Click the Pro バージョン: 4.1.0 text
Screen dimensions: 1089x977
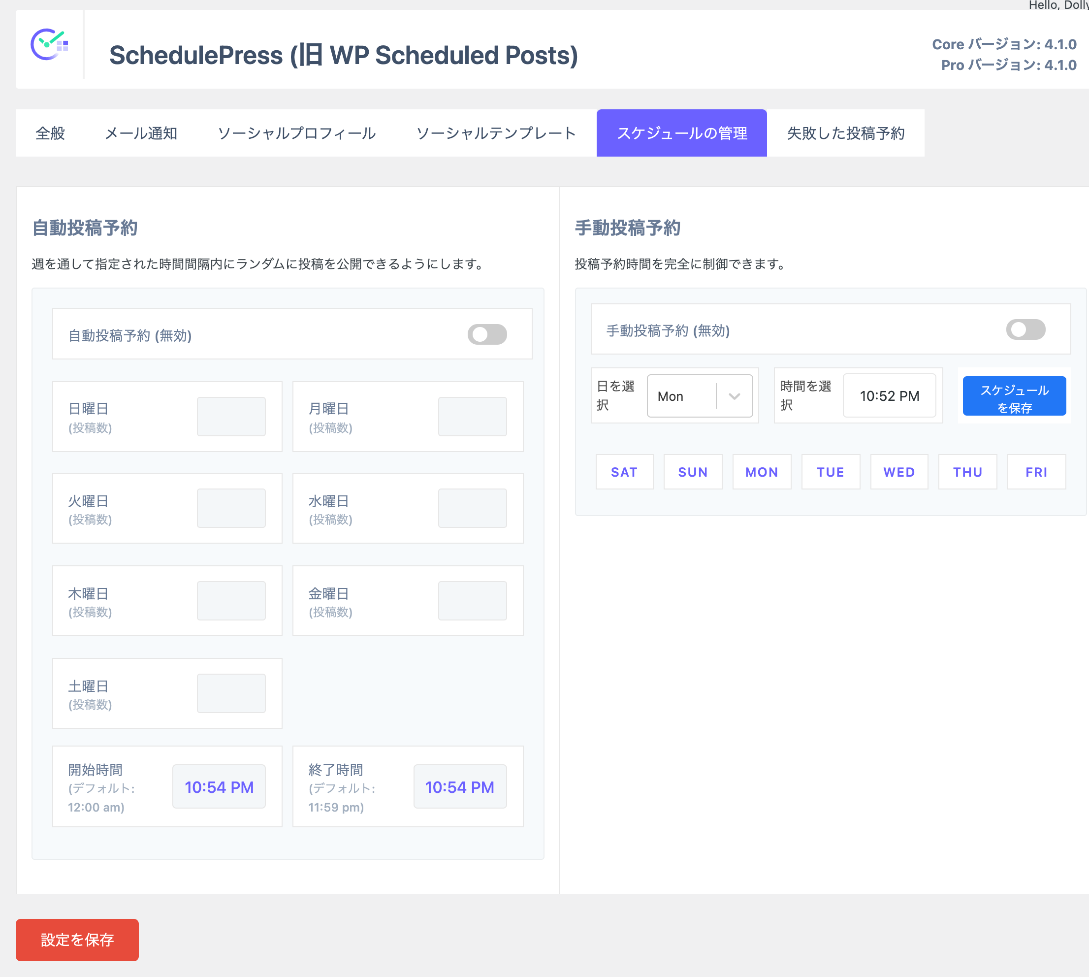pyautogui.click(x=1009, y=65)
